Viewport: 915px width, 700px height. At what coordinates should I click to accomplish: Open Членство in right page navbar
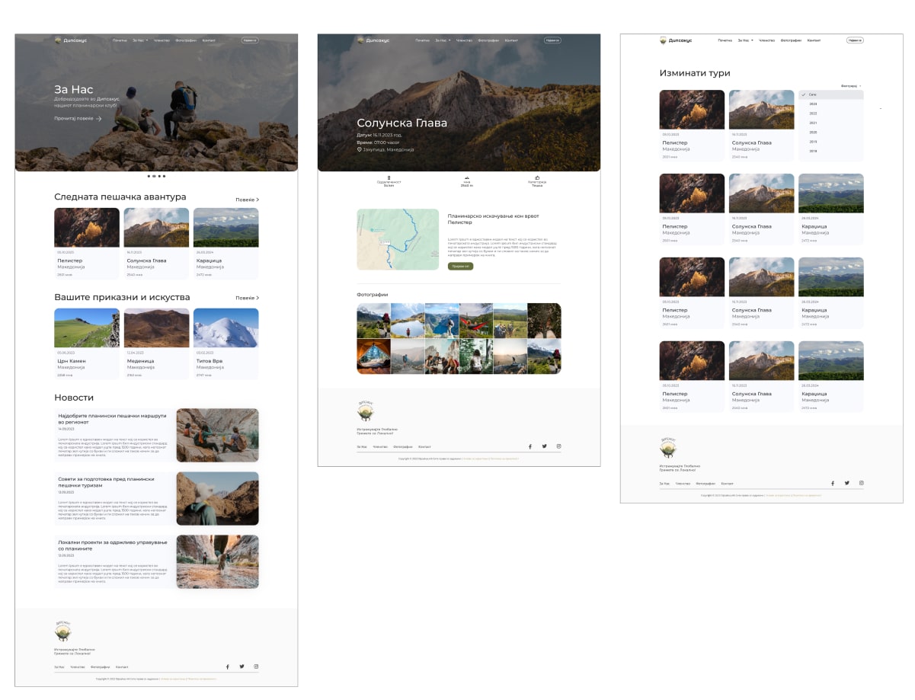[x=766, y=40]
